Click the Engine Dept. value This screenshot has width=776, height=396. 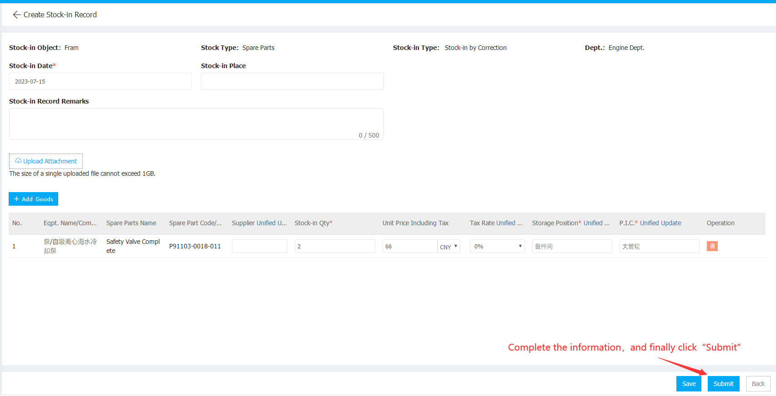click(x=626, y=48)
